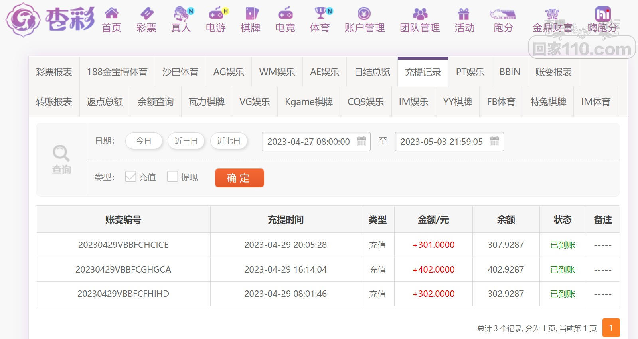This screenshot has width=638, height=339.
Task: Open the 活动 gift box icon
Action: click(x=464, y=14)
